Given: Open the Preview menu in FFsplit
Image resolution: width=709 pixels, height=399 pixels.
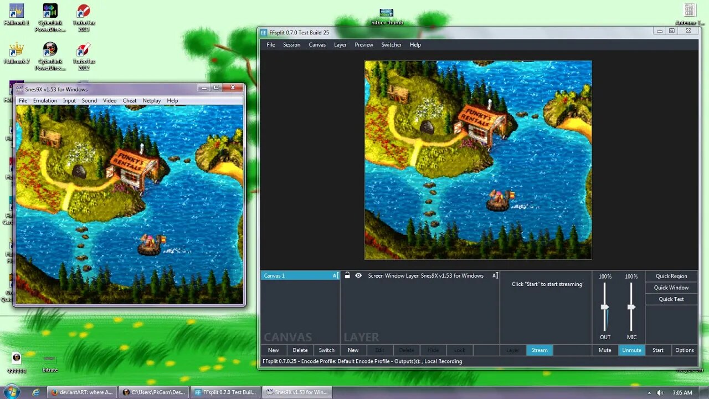Looking at the screenshot, I should point(364,45).
